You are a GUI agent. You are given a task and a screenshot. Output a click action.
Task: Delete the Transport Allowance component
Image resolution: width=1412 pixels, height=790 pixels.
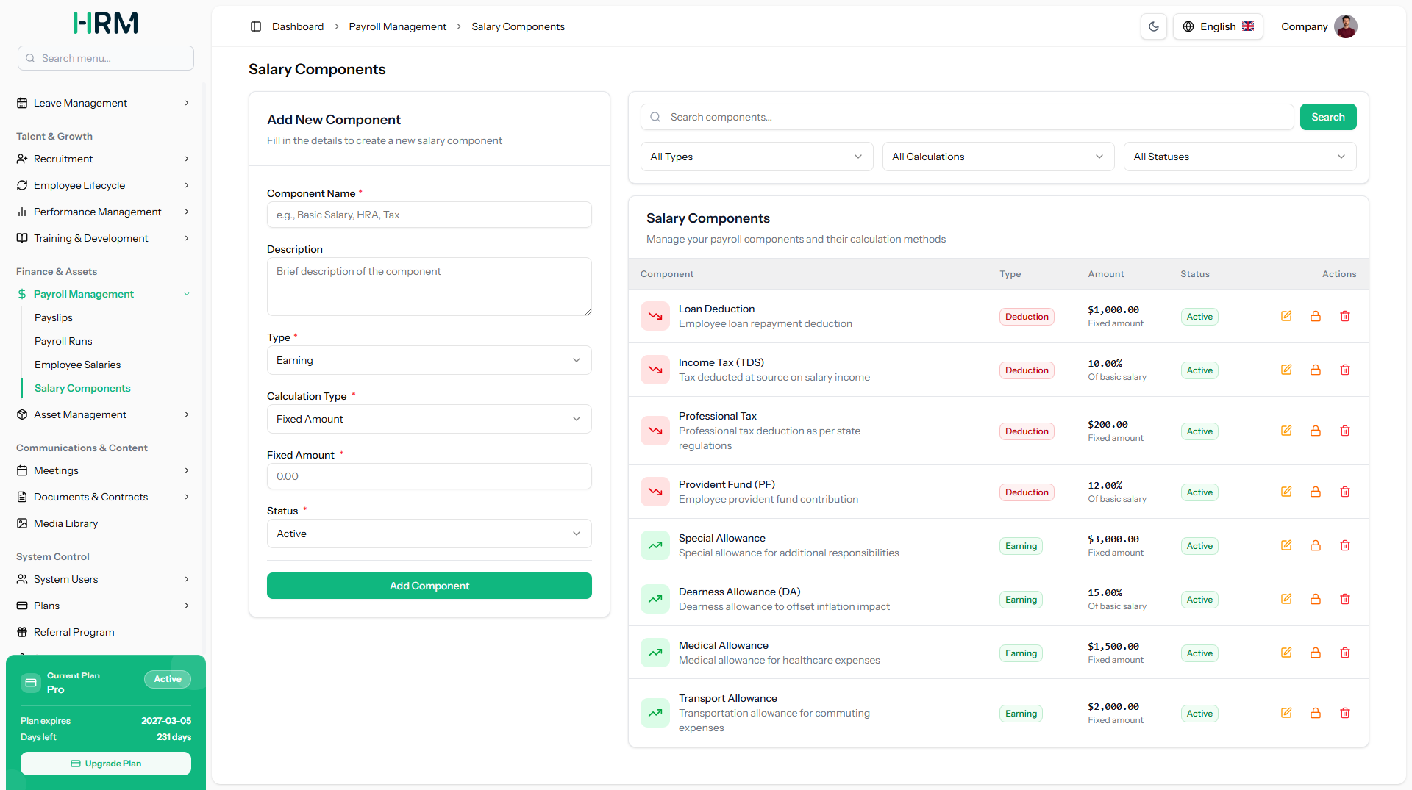[1345, 713]
